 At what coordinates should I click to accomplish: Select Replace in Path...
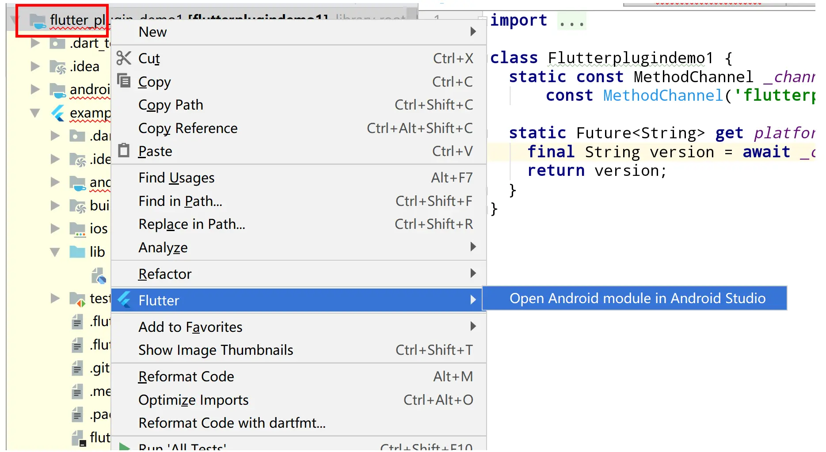click(x=299, y=224)
